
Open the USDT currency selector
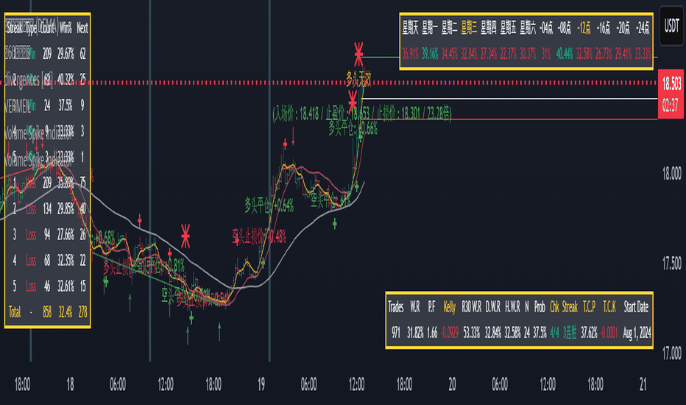[671, 26]
